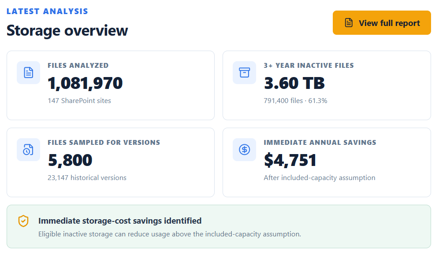Screen dimensions: 439x254
Task: Click the IMMEDIATE ANNUAL SAVINGS label
Action: tap(320, 142)
